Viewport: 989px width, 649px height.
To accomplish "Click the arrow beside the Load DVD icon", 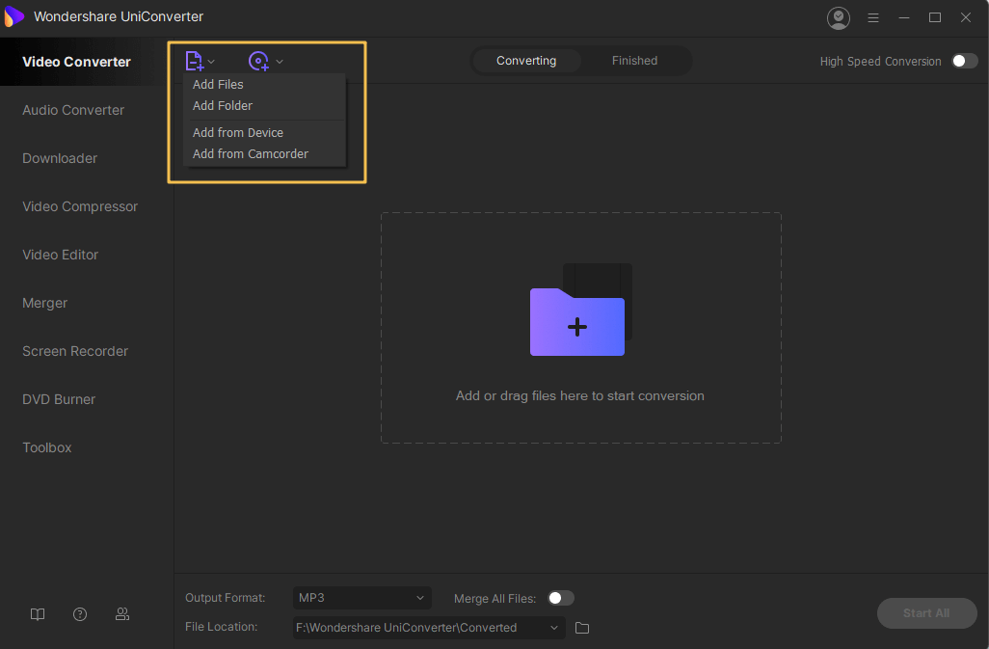I will click(x=280, y=62).
